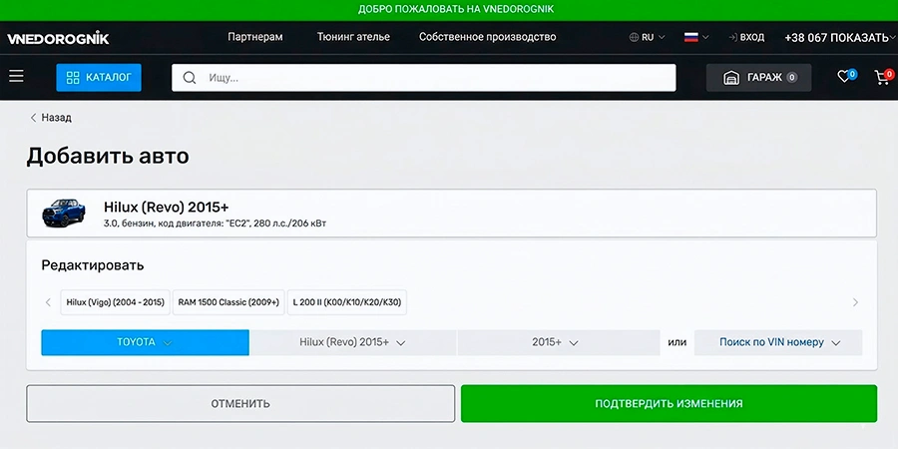Open Тюнинг ателье menu item
898x449 pixels.
pos(353,37)
